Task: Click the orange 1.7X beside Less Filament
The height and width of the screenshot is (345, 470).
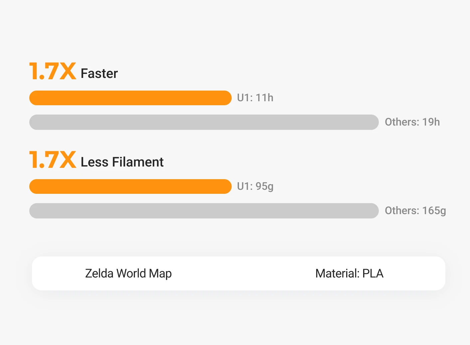Action: 53,160
